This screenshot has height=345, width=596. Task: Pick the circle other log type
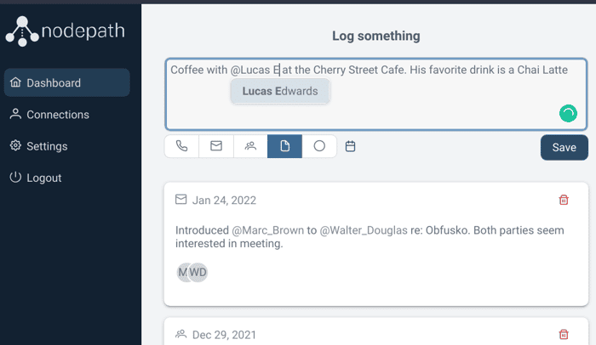coord(319,146)
